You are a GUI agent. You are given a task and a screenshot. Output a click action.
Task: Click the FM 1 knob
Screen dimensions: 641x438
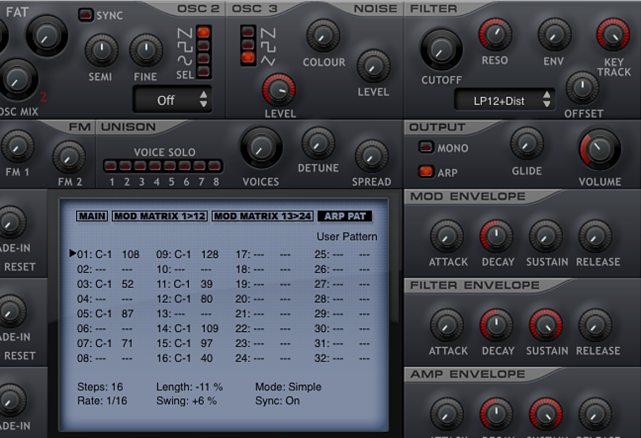[x=18, y=146]
